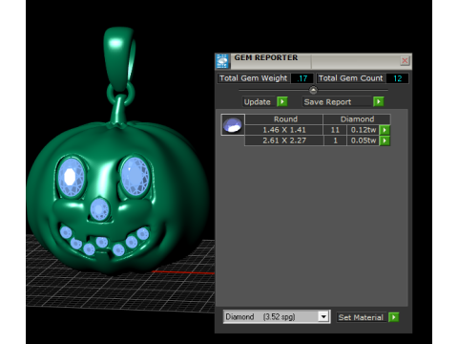The height and width of the screenshot is (344, 458).
Task: Click the Total Gem Weight label
Action: click(254, 78)
